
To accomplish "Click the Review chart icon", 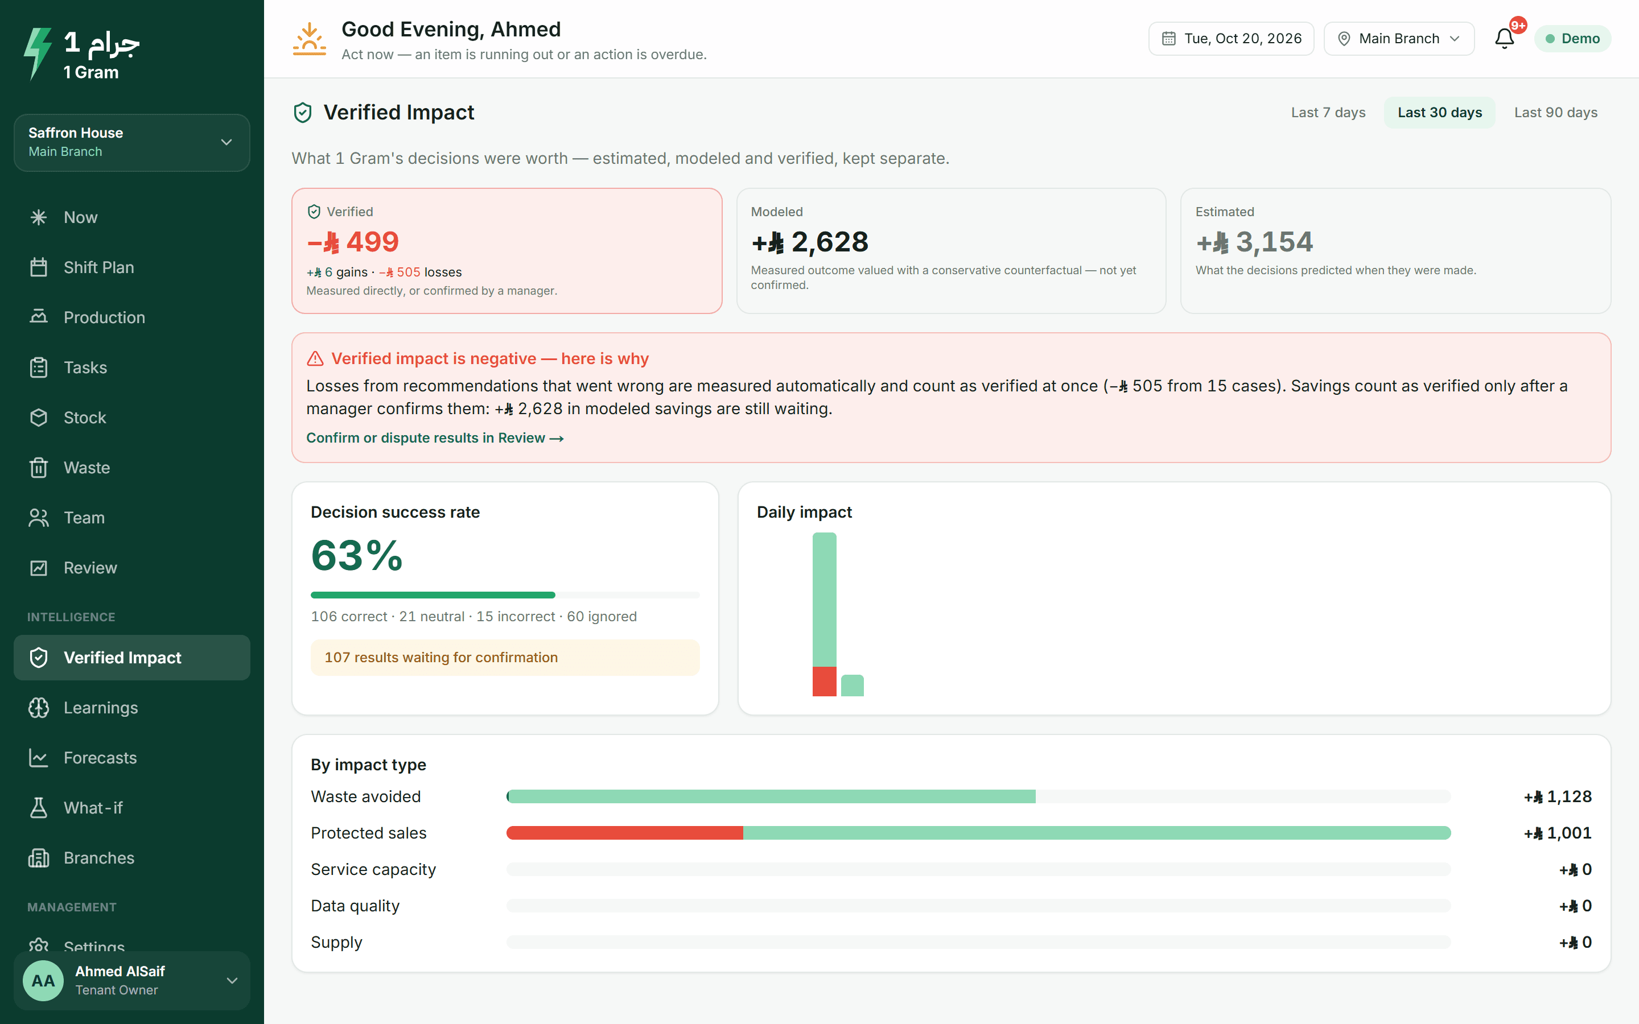I will tap(39, 568).
